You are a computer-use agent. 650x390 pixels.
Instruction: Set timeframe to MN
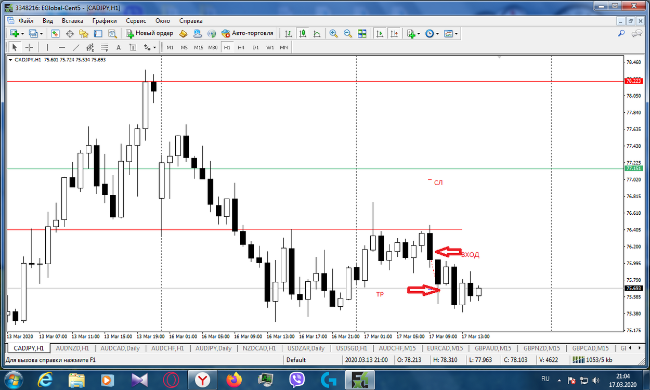[x=283, y=47]
